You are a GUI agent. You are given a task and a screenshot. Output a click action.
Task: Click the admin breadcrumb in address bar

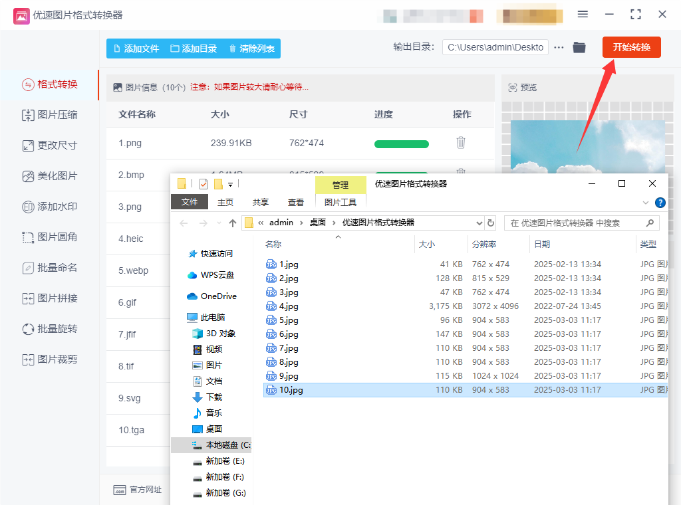(x=281, y=223)
